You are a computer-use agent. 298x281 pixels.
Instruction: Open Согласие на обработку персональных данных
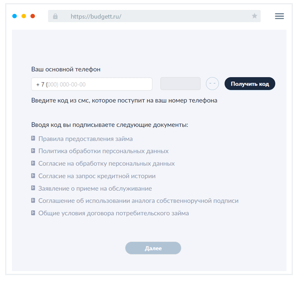pyautogui.click(x=106, y=164)
